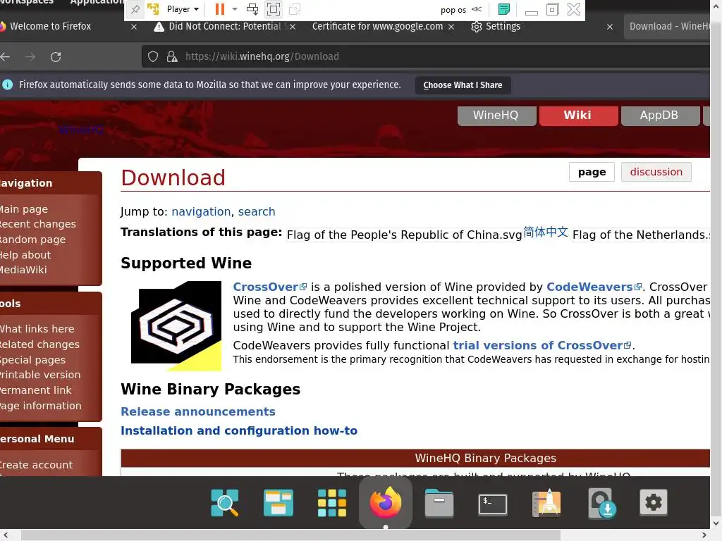
Task: Close the Settings tab
Action: (x=610, y=27)
